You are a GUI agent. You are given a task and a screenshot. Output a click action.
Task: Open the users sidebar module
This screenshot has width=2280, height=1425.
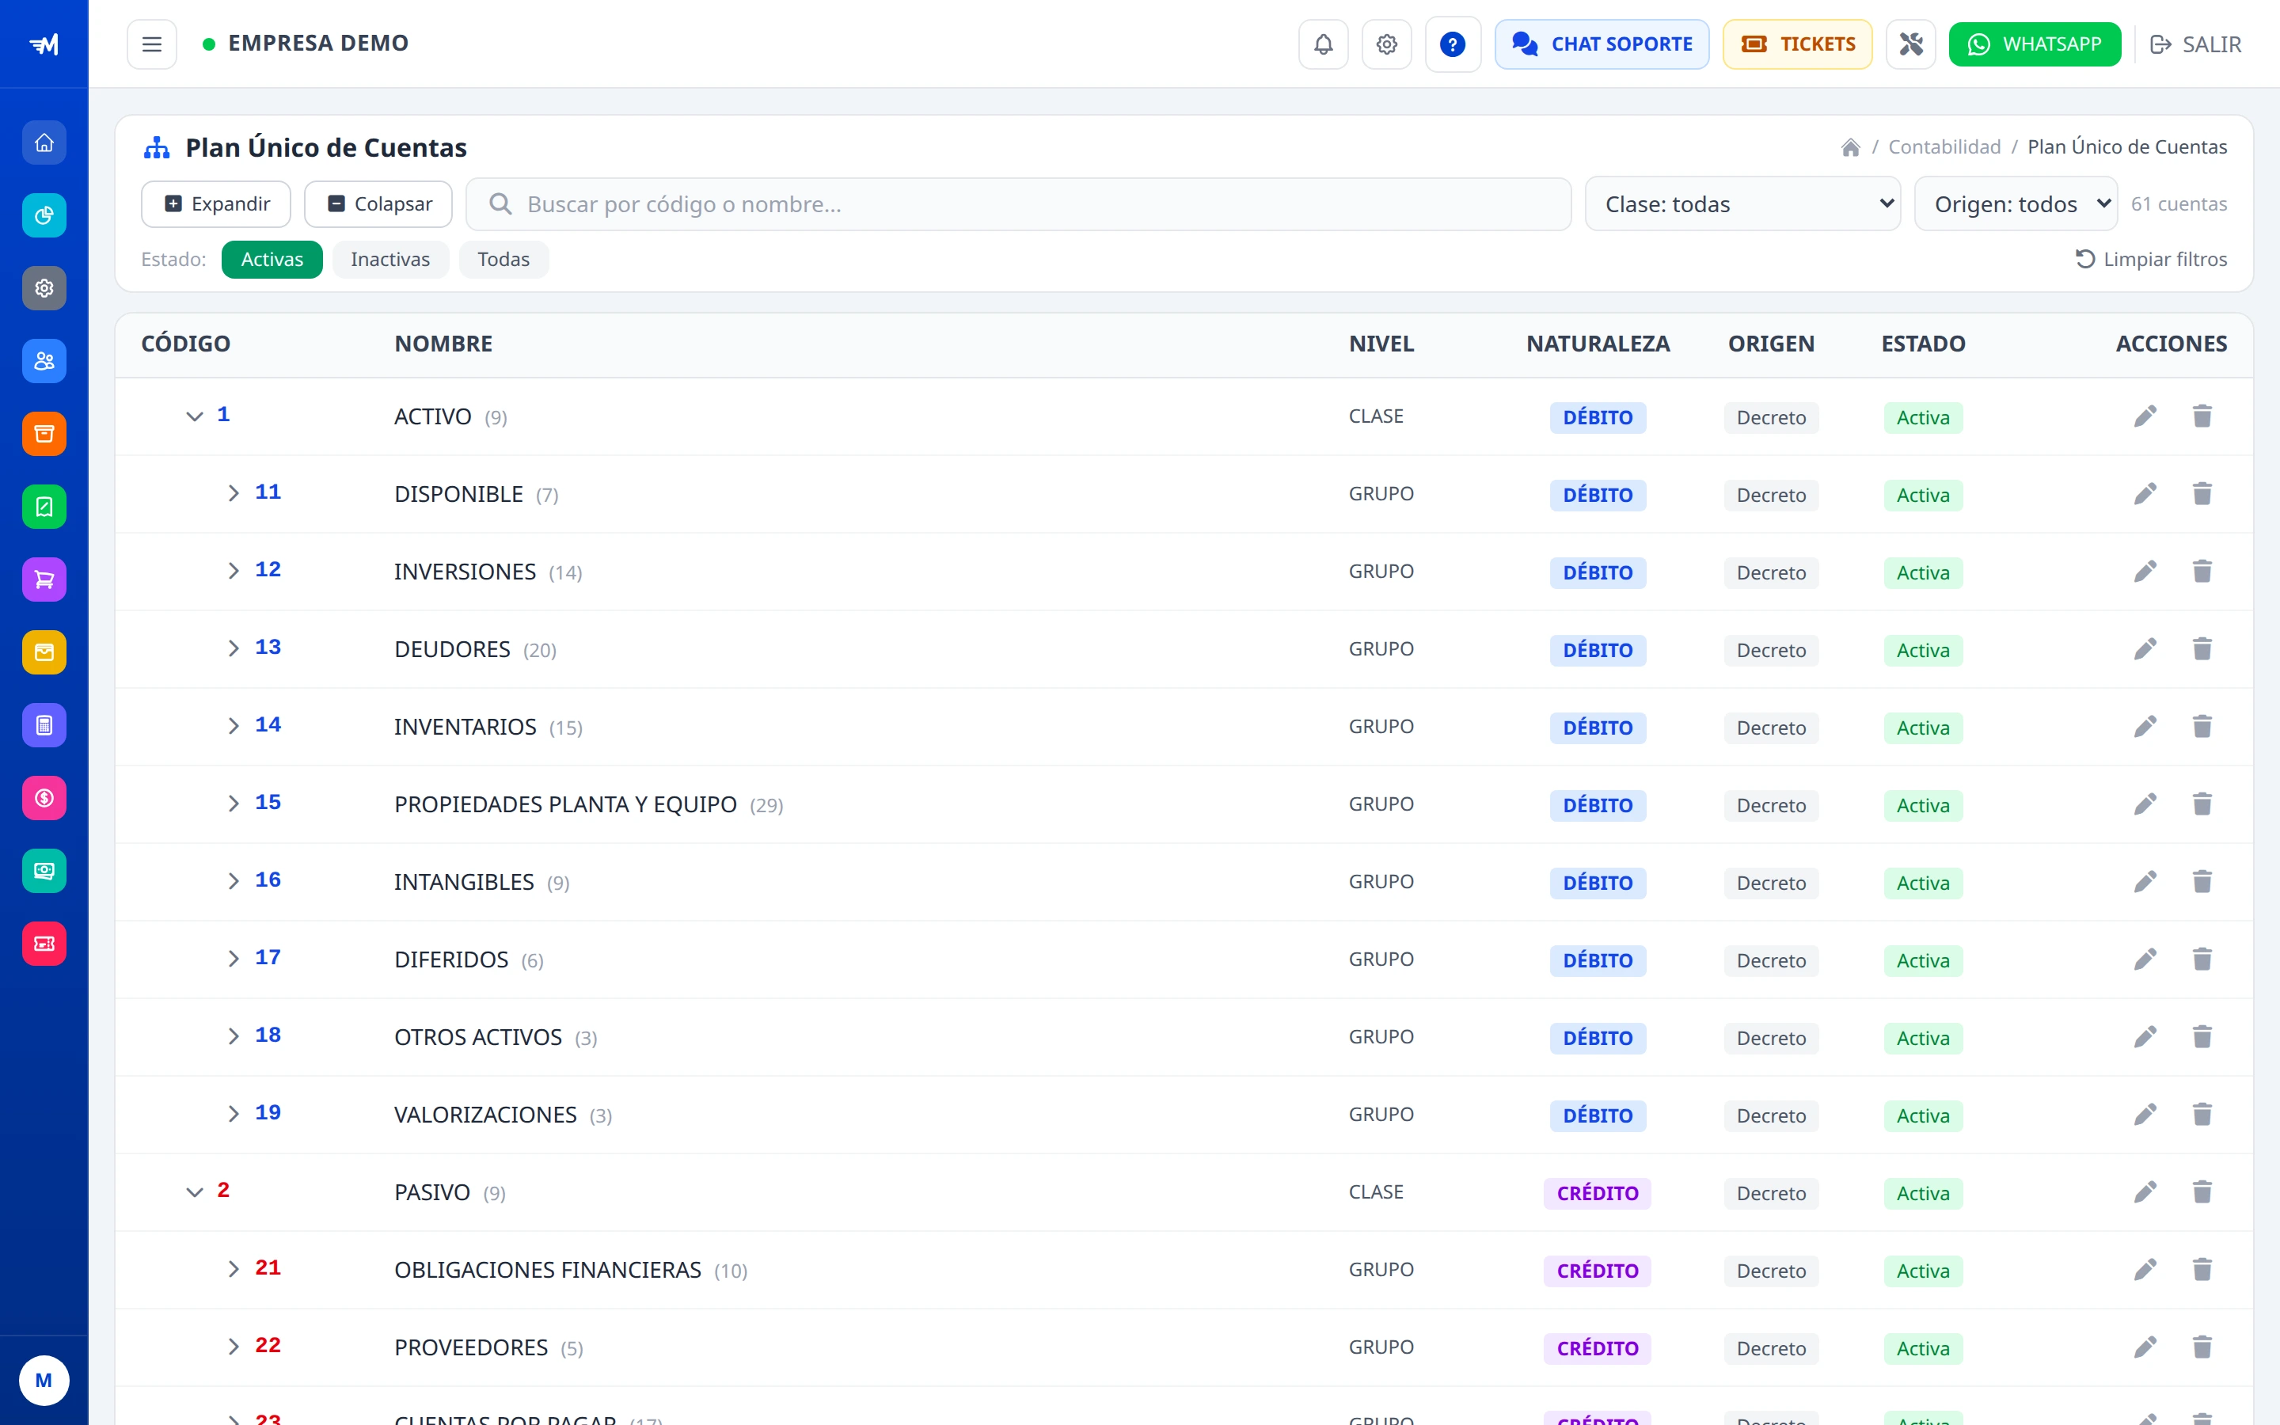pos(44,361)
